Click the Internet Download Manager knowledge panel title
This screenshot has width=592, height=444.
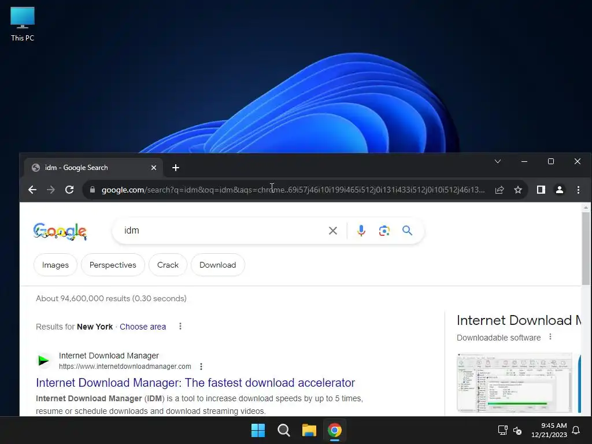click(x=519, y=320)
